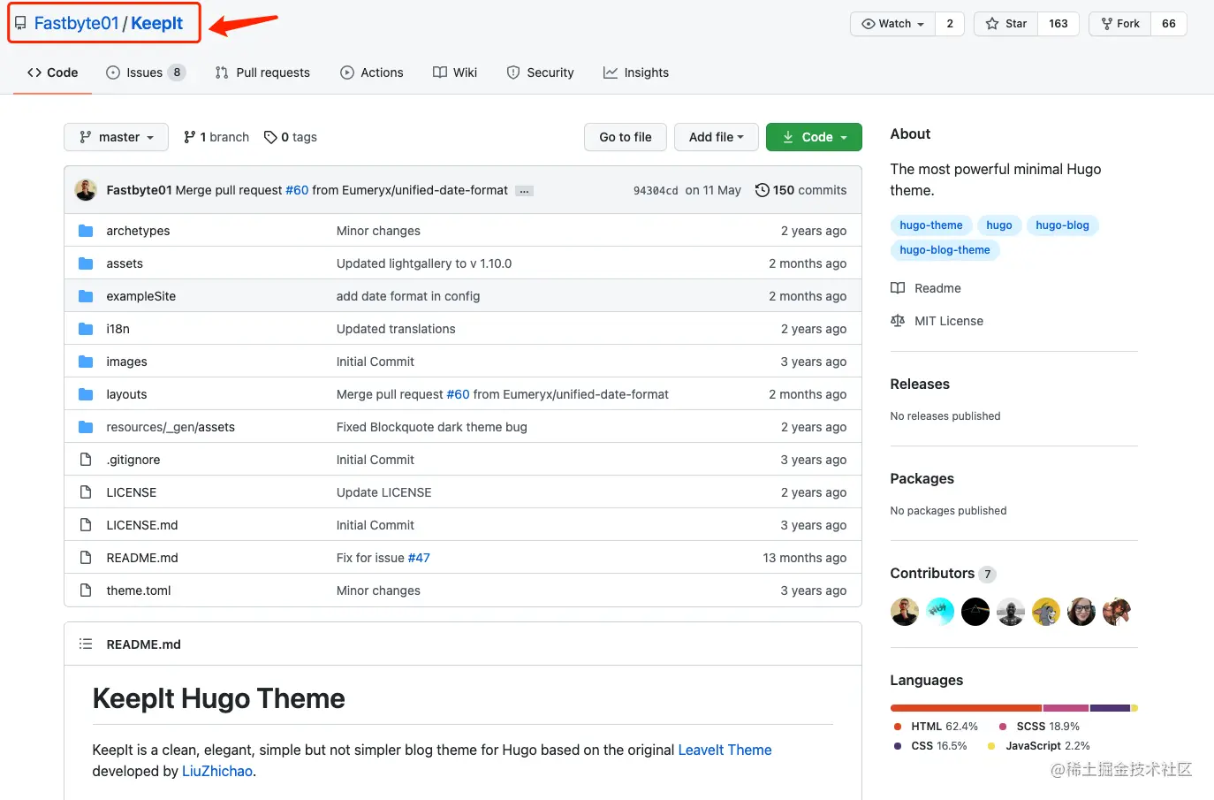
Task: Click the resources/_gen/assets folder icon
Action: tap(86, 427)
